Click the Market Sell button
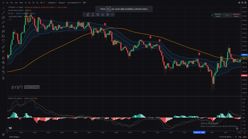The image size is (248, 139). [236, 15]
